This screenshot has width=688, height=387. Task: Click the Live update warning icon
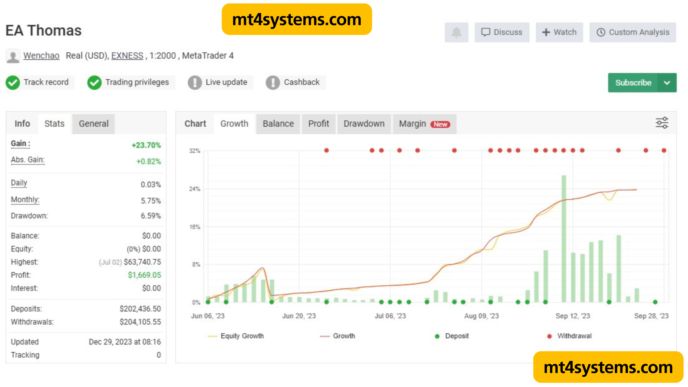195,82
